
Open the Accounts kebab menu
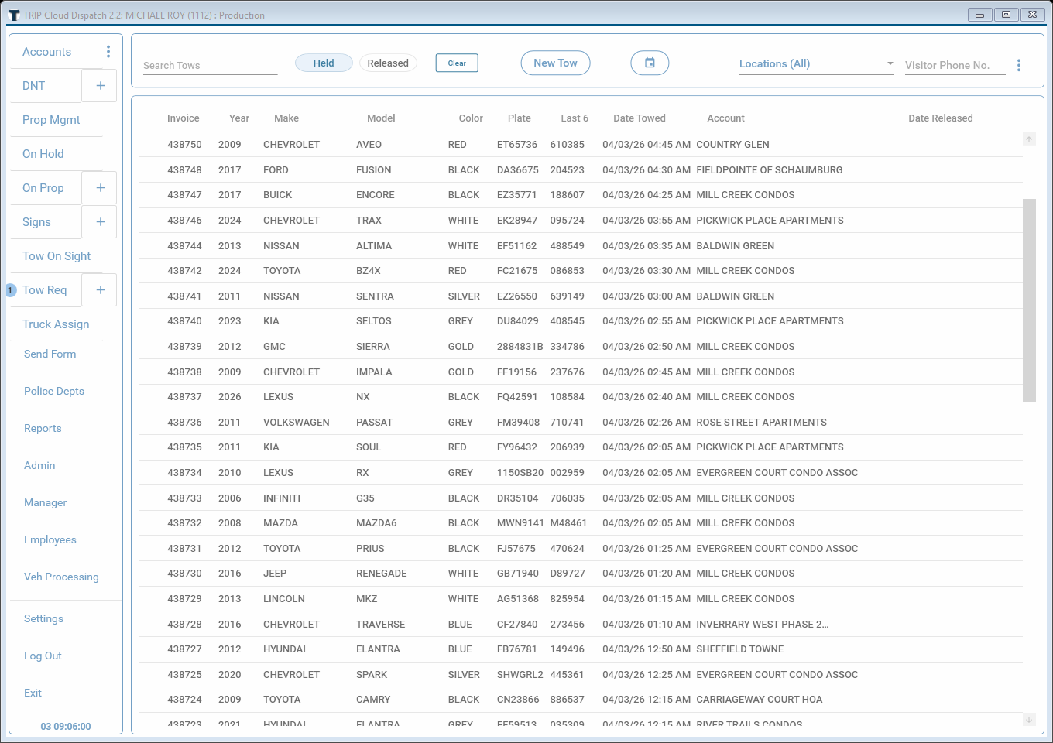pos(108,51)
